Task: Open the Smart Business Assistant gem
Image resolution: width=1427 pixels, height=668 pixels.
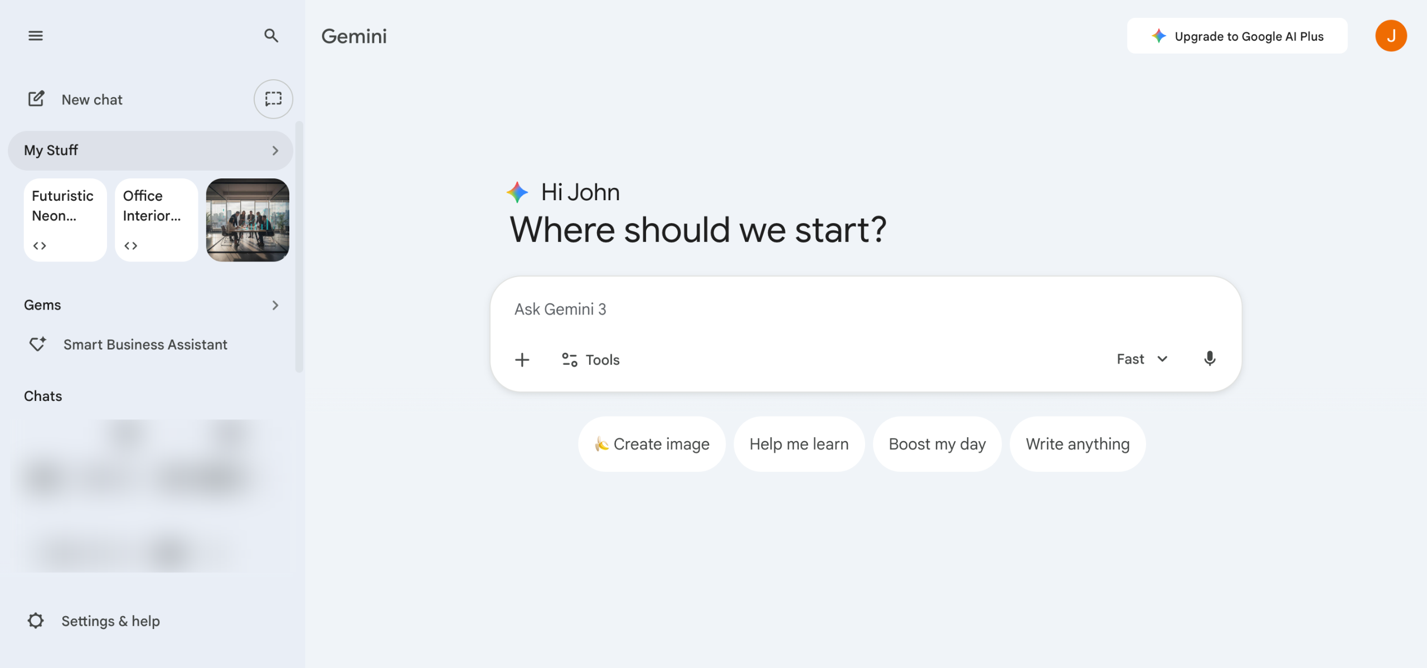Action: pos(145,345)
